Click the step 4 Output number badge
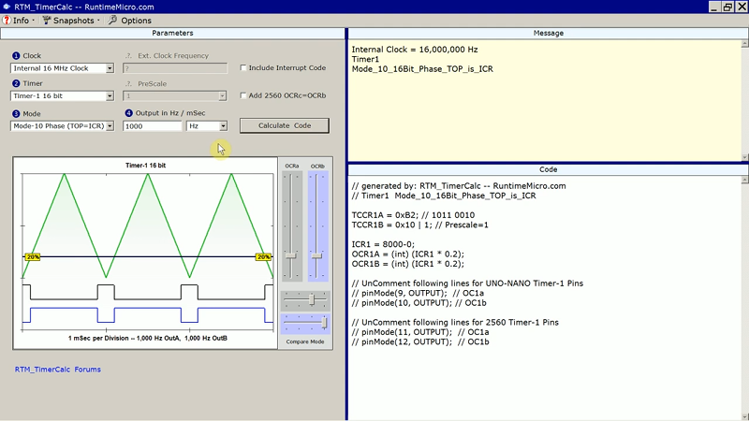Viewport: 749px width, 421px height. [x=128, y=113]
